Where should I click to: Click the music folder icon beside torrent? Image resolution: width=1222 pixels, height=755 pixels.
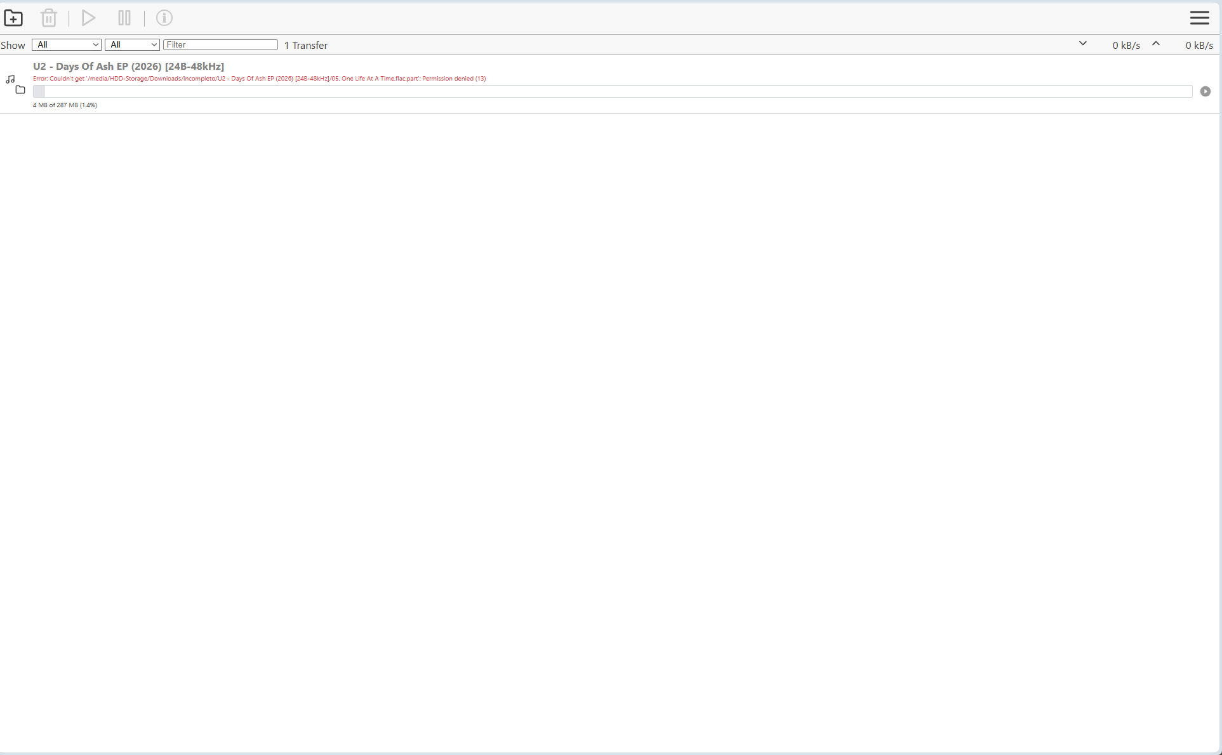pyautogui.click(x=15, y=84)
